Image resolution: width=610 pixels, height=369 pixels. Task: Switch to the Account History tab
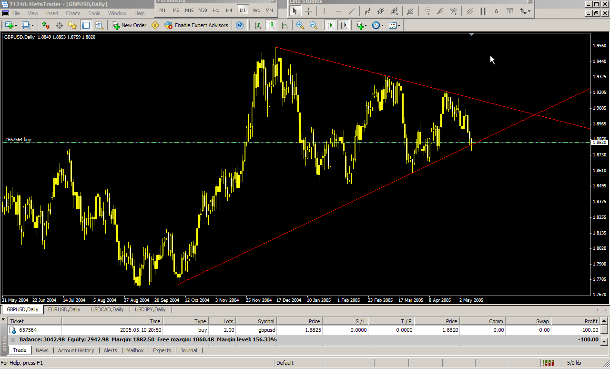coord(76,350)
